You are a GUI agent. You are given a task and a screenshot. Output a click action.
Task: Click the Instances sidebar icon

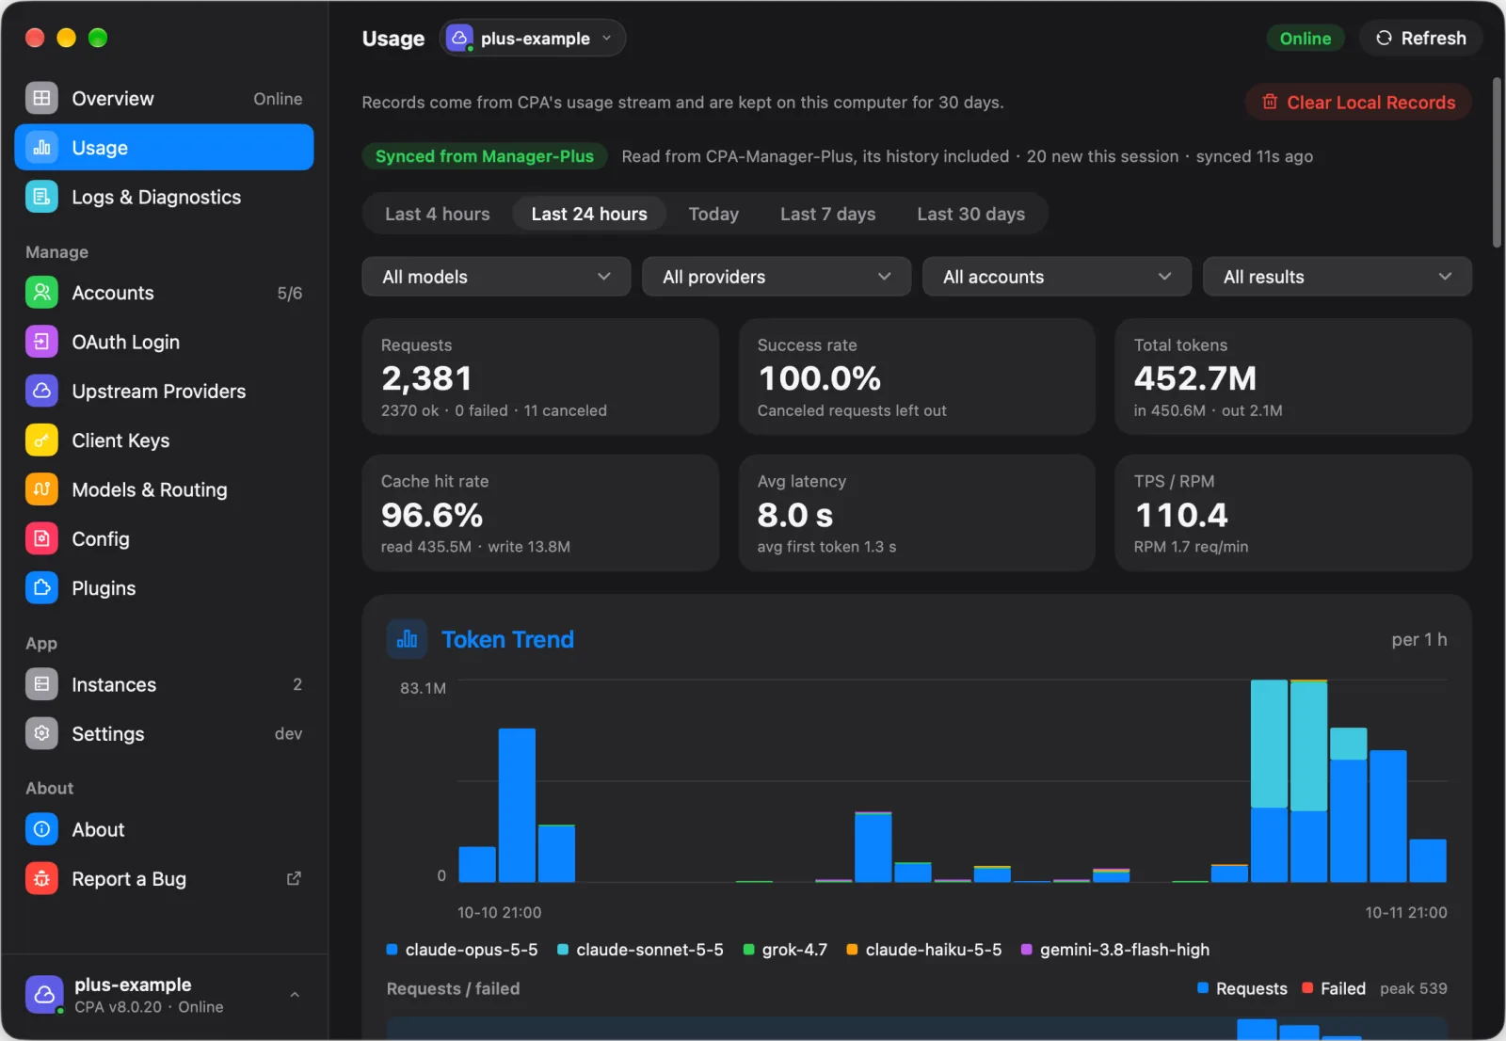tap(41, 684)
